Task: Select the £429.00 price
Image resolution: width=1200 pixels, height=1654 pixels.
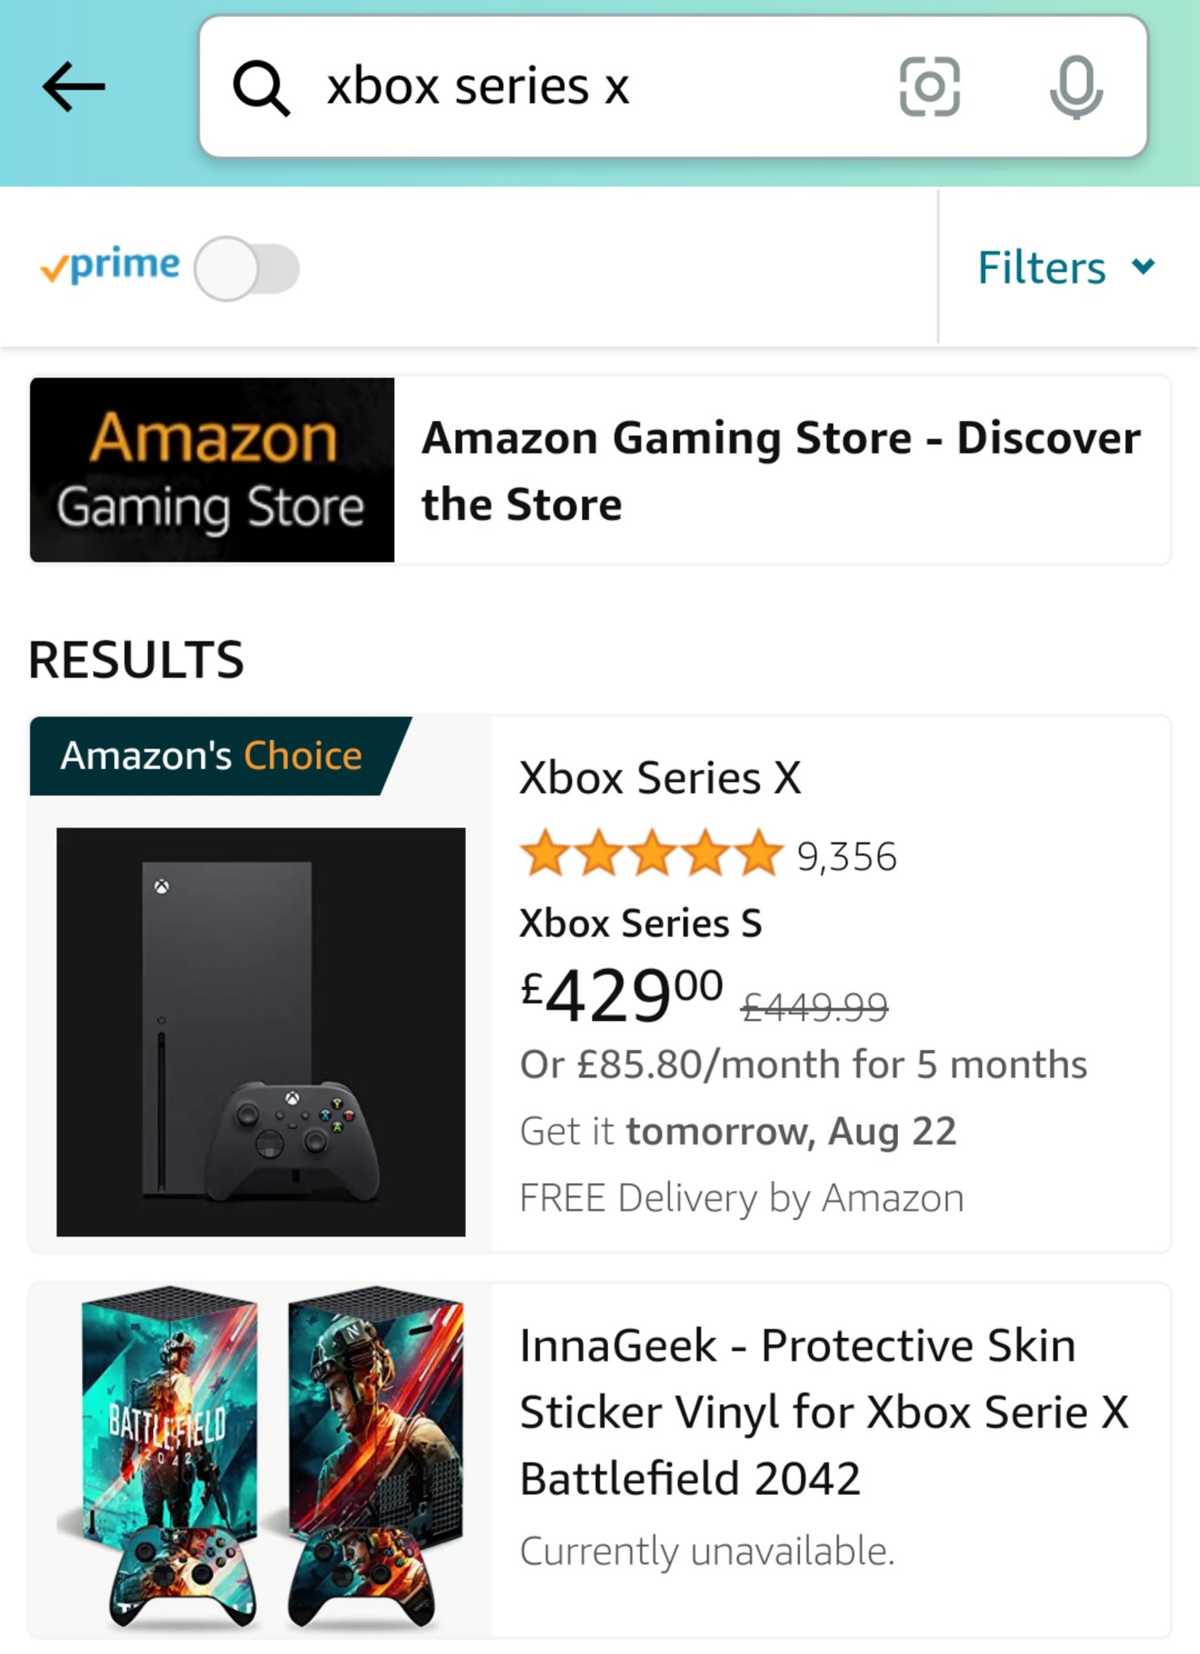Action: pyautogui.click(x=622, y=995)
